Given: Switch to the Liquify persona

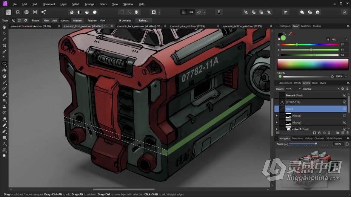Looking at the screenshot, I should coord(18,12).
